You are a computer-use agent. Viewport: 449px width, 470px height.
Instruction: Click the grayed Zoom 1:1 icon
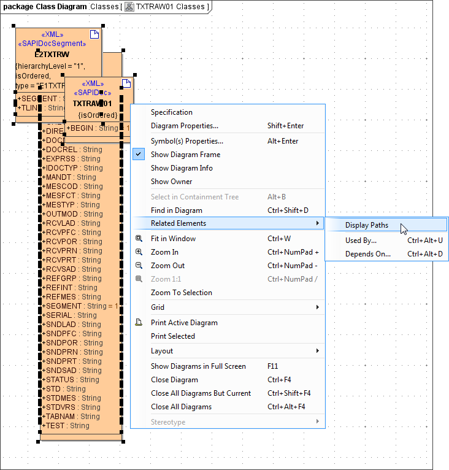[139, 279]
